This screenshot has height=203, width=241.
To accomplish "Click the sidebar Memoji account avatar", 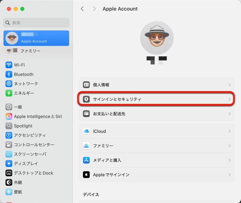I will point(12,38).
